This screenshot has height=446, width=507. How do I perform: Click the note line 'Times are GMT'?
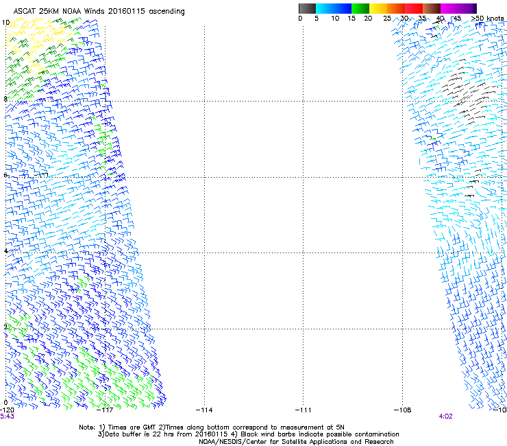click(x=132, y=427)
